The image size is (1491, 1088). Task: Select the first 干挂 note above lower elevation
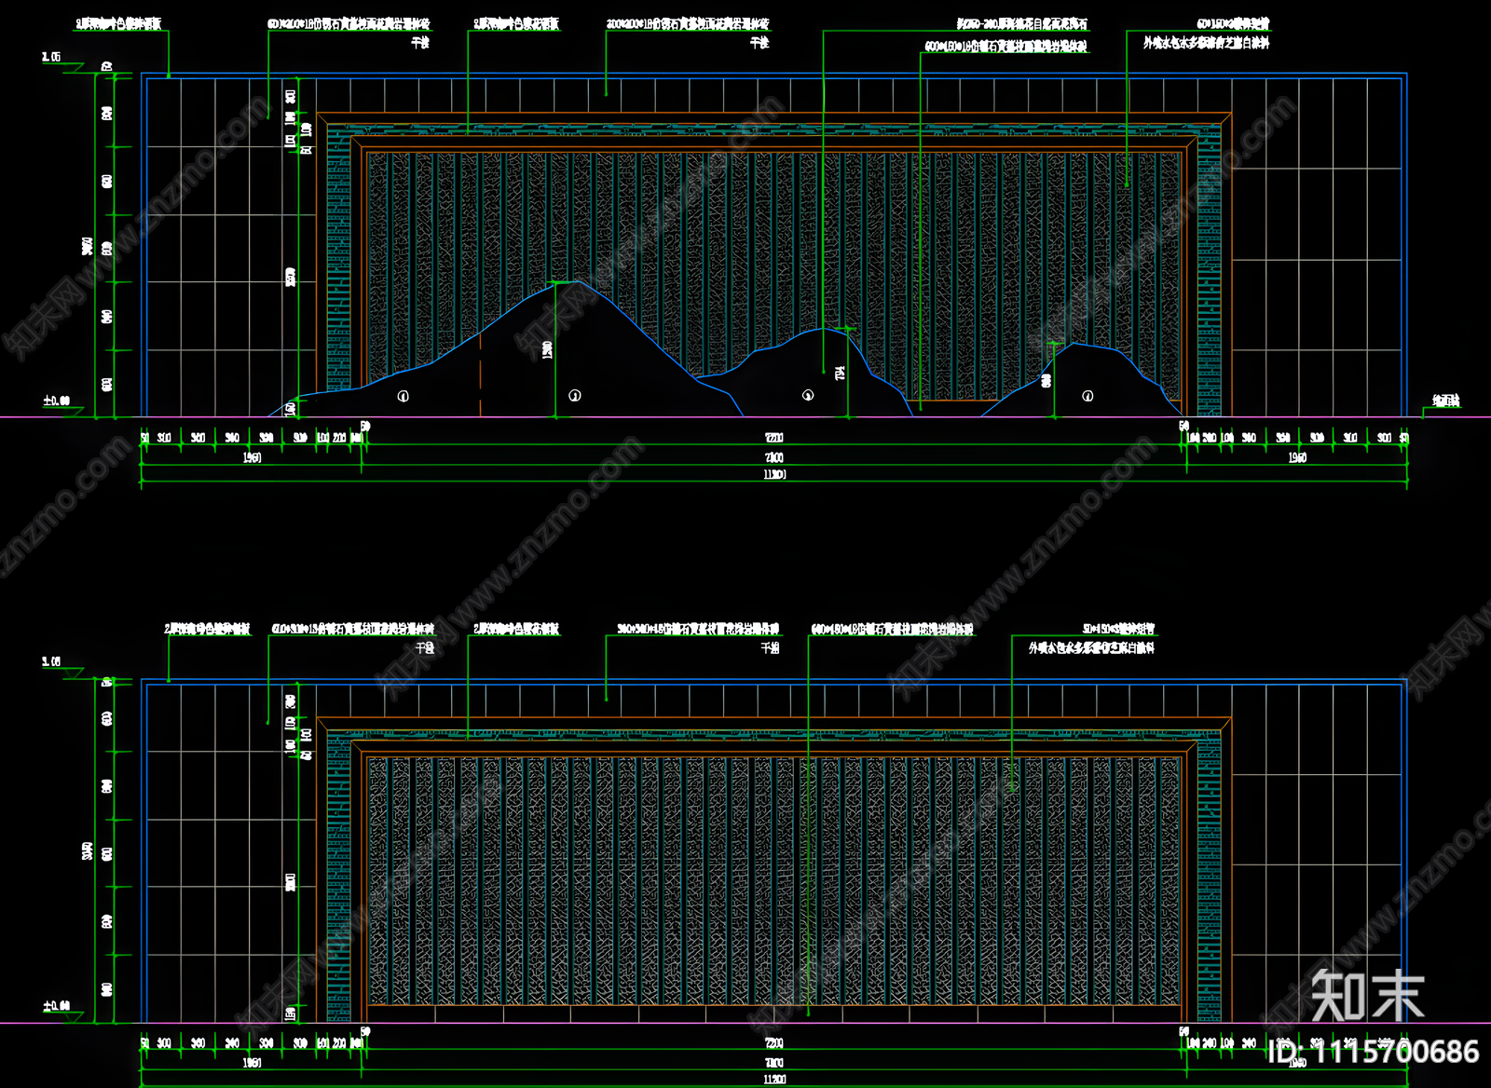[425, 647]
